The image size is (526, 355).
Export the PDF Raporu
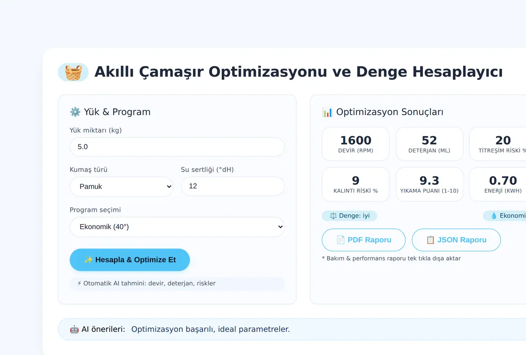coord(364,240)
